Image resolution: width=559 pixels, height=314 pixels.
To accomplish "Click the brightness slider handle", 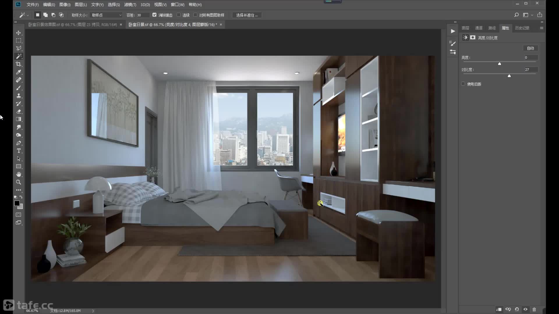I will (x=500, y=64).
